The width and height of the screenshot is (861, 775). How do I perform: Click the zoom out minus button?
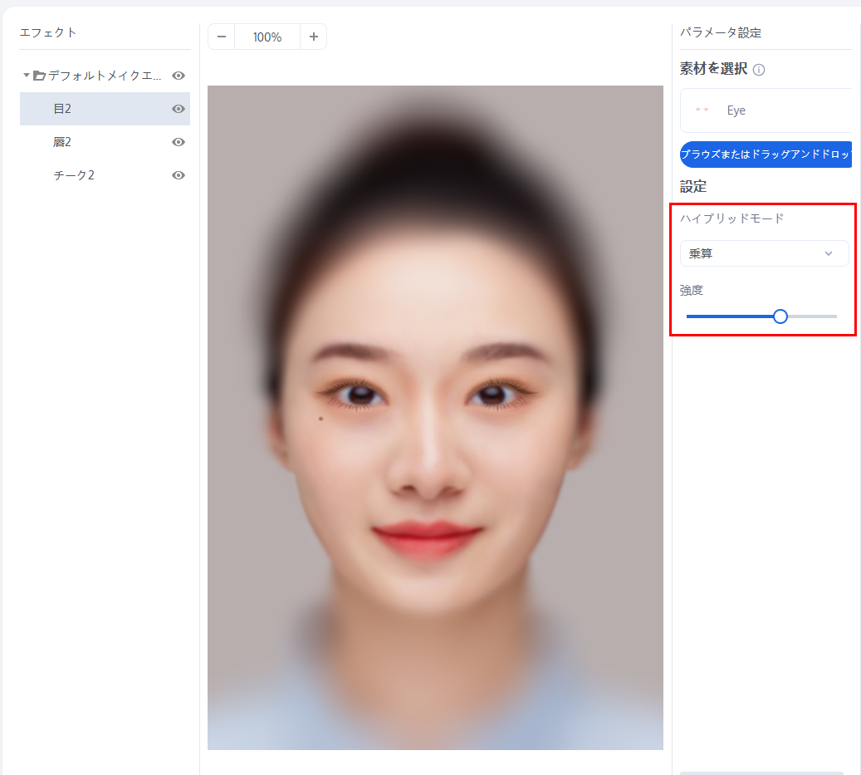(x=222, y=37)
